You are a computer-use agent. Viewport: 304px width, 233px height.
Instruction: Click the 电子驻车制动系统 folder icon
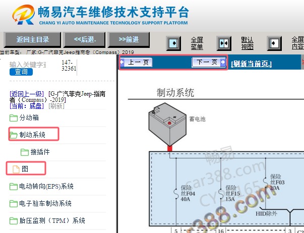pos(14,204)
